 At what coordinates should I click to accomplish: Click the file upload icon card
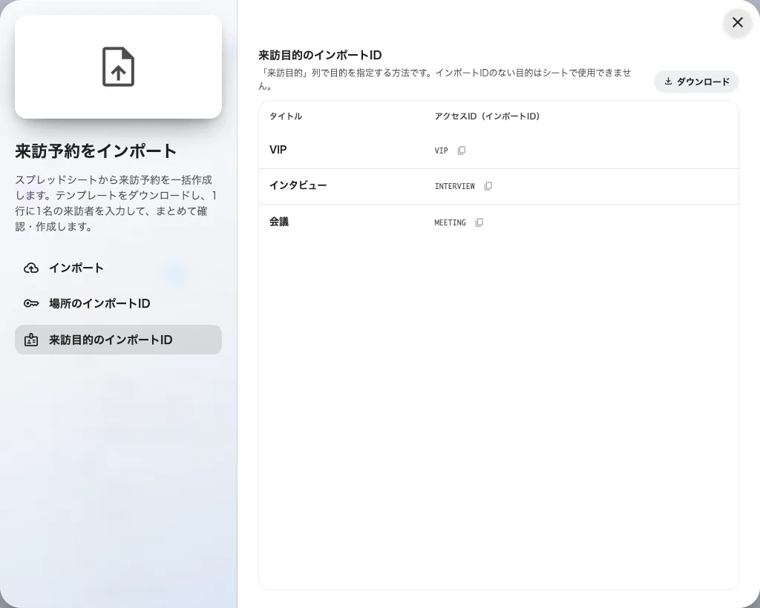click(x=118, y=67)
